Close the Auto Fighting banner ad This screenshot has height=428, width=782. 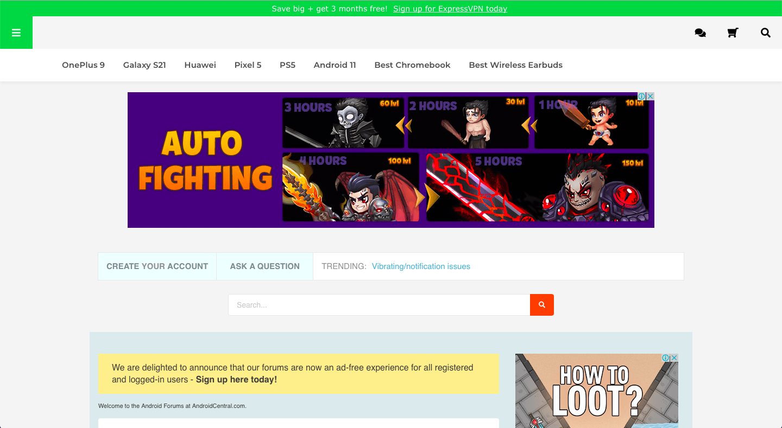tap(650, 96)
